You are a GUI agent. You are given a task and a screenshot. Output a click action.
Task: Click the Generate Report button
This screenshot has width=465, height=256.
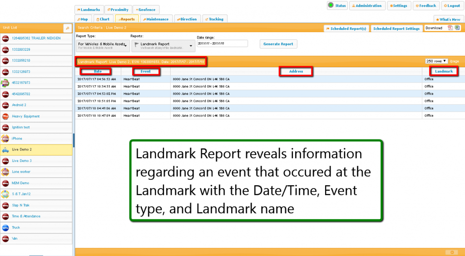278,44
